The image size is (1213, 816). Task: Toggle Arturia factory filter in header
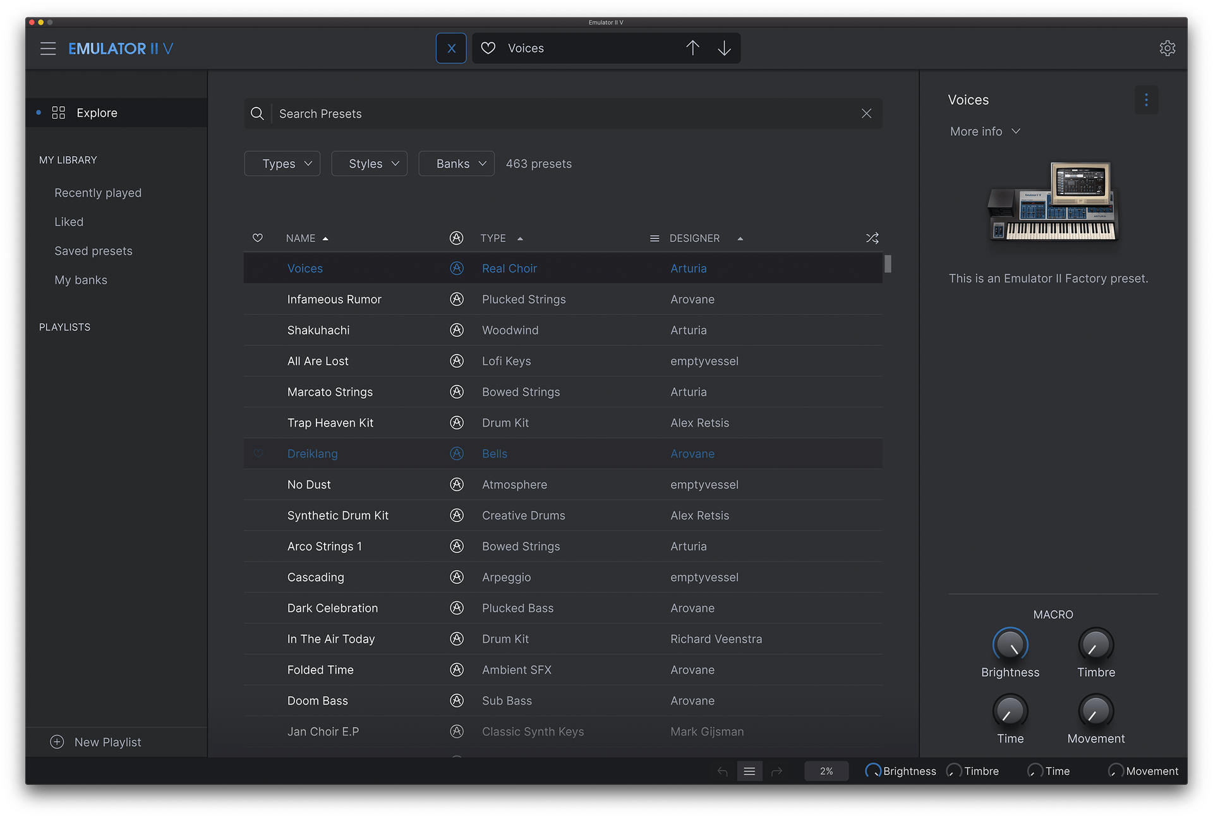[x=456, y=238]
